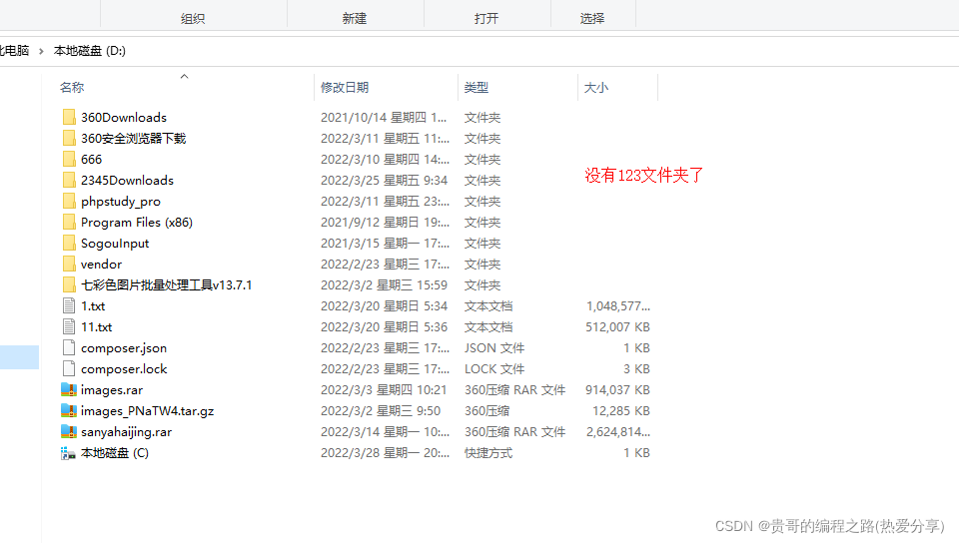Select the file name Program Files (x86)

(x=137, y=222)
